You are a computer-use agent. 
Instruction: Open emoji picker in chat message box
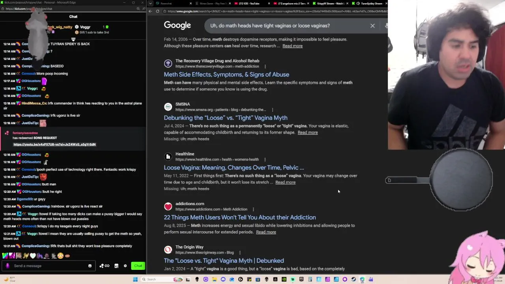(90, 266)
